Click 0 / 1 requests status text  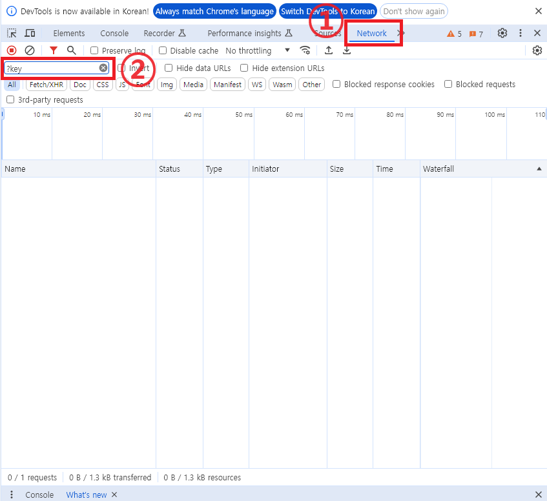(x=32, y=477)
